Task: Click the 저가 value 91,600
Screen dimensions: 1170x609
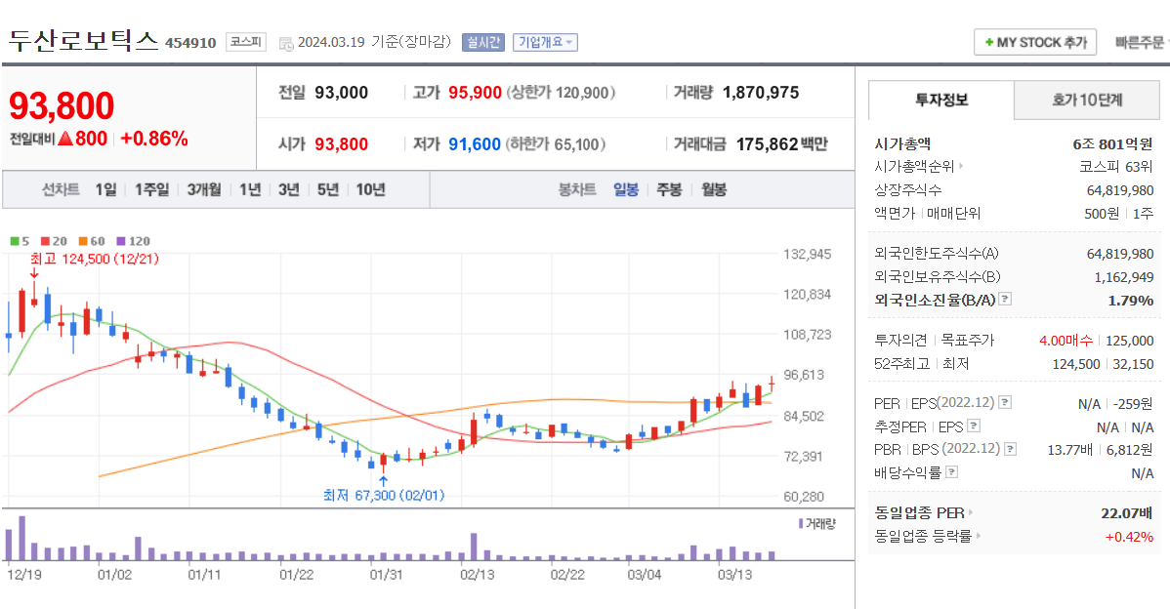Action: click(475, 143)
